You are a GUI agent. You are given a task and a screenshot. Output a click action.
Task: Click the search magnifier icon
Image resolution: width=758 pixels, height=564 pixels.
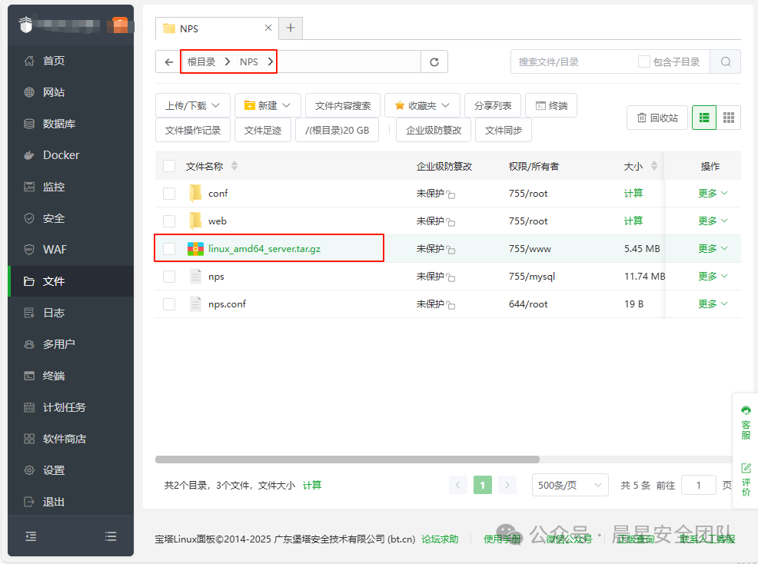click(725, 62)
